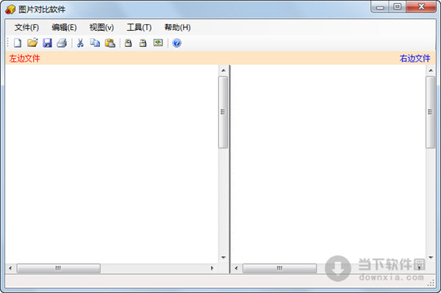Click right pane horizontal scrollbar left arrow
The image size is (441, 293).
pyautogui.click(x=236, y=268)
